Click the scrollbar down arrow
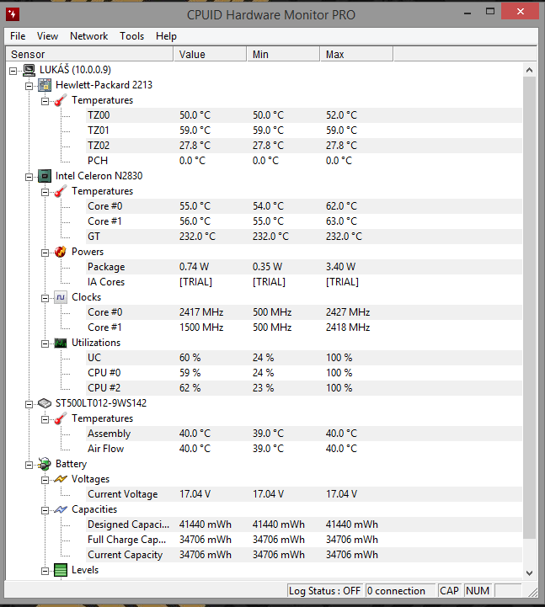Viewport: 545px width, 607px height. pyautogui.click(x=530, y=572)
